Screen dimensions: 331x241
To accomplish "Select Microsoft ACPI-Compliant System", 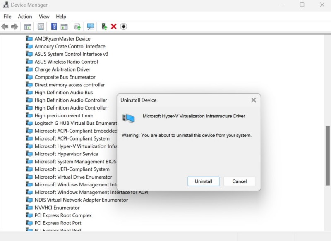I will 72,138.
